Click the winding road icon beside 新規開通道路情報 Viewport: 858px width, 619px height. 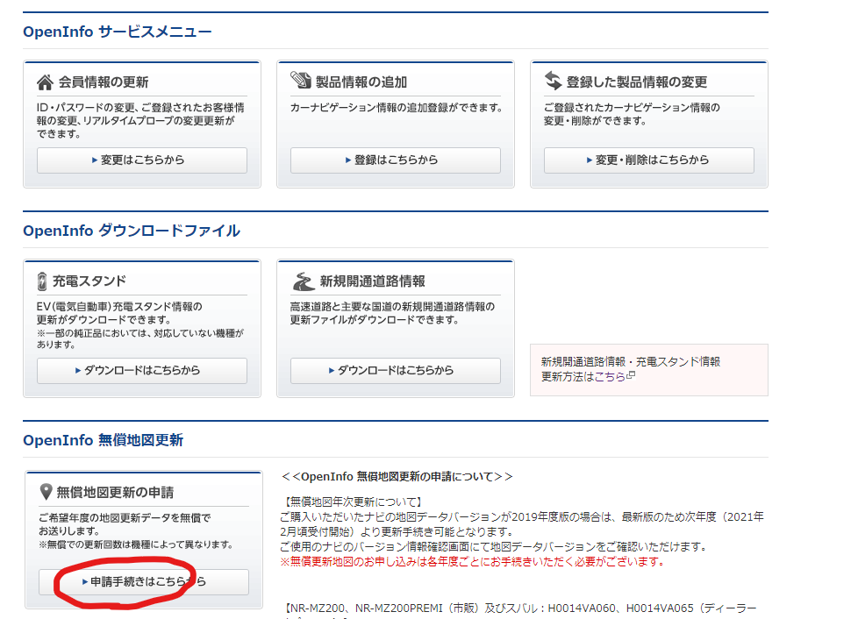[304, 281]
